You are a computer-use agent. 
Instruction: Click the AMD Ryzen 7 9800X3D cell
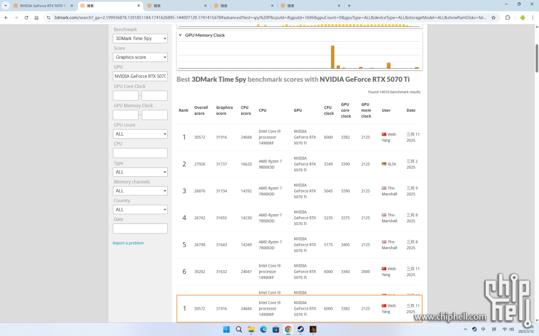(270, 164)
